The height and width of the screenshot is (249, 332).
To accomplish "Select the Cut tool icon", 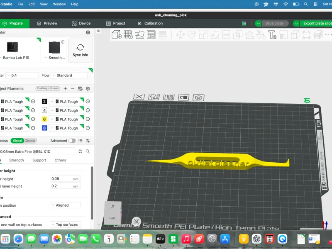I will [226, 35].
